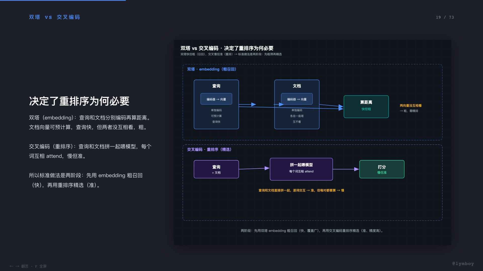Image resolution: width=483 pixels, height=271 pixels.
Task: Click section label 交叉编码 · 重排序（精选）
Action: (x=209, y=150)
